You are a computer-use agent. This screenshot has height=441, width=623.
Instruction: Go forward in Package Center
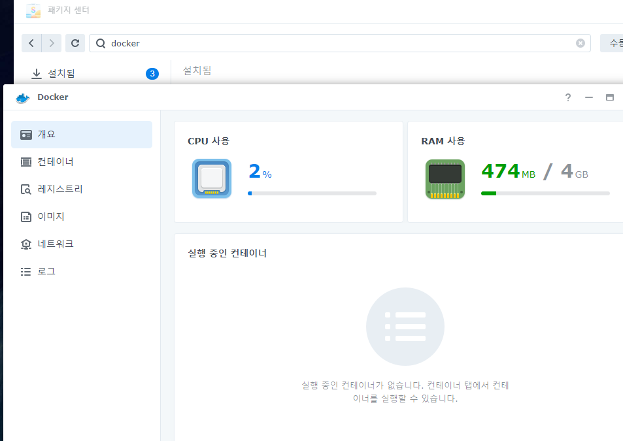click(x=52, y=43)
